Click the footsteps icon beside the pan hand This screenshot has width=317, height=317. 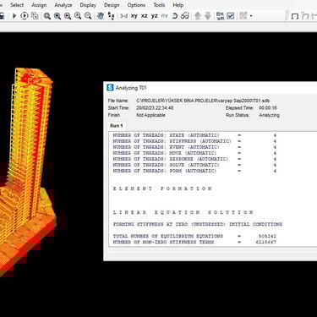[111, 16]
